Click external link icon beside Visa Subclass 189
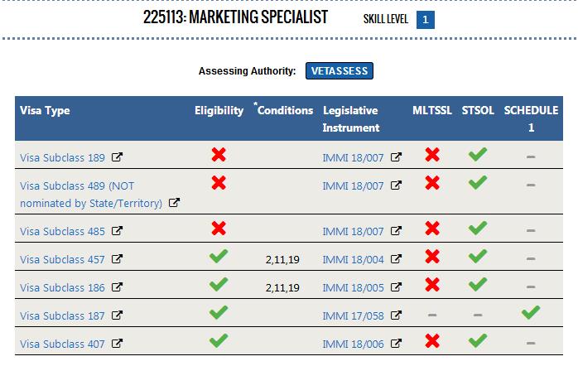 [117, 157]
